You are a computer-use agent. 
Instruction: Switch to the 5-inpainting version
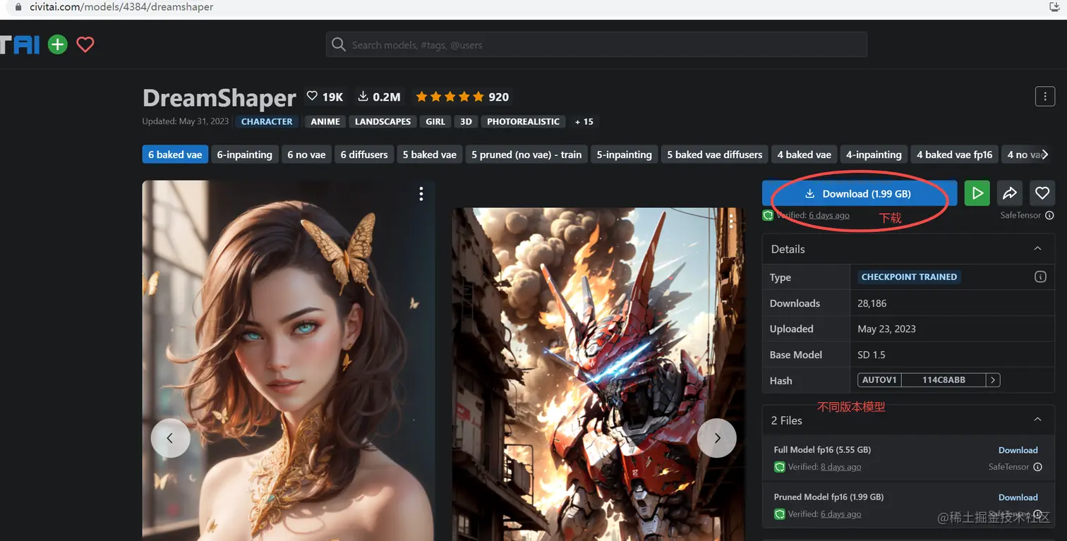(625, 154)
